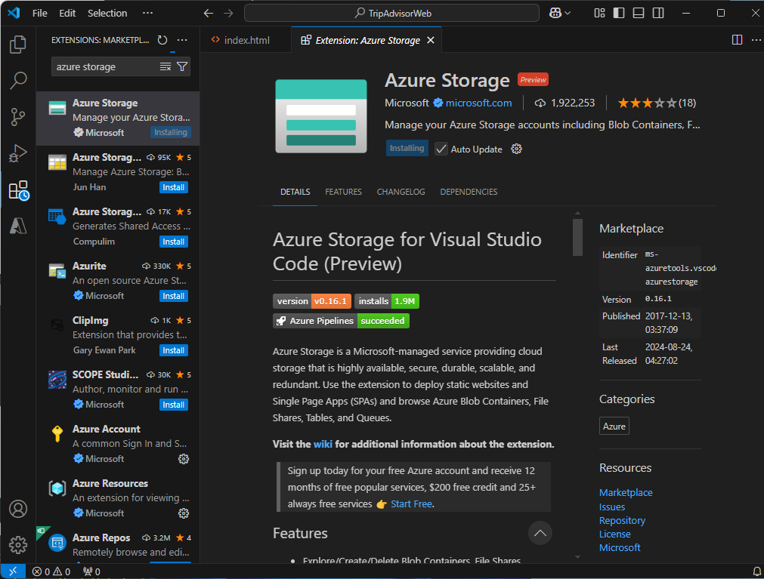Open hidden menu items ellipsis
This screenshot has width=764, height=579.
click(x=147, y=13)
